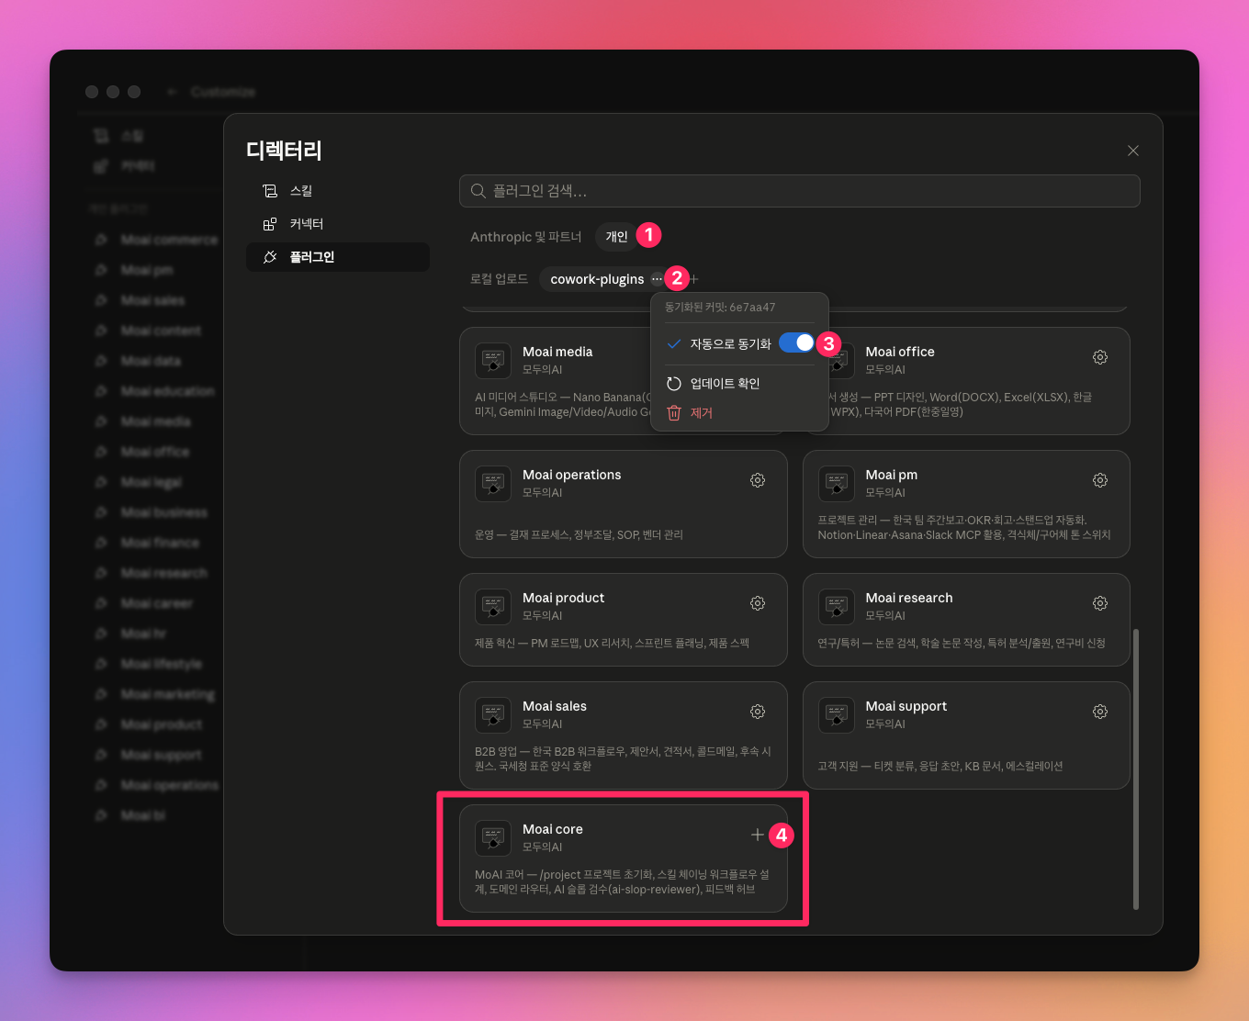Select the 커넥터 section
Image resolution: width=1249 pixels, height=1021 pixels.
(x=338, y=224)
